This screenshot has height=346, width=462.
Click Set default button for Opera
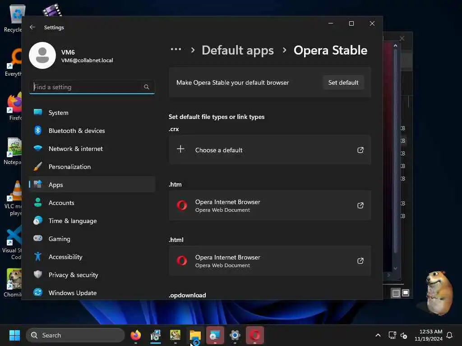[x=343, y=82]
